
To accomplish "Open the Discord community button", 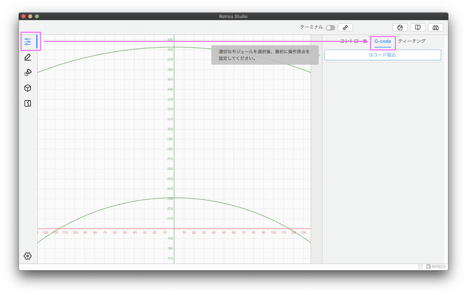I will [x=435, y=28].
